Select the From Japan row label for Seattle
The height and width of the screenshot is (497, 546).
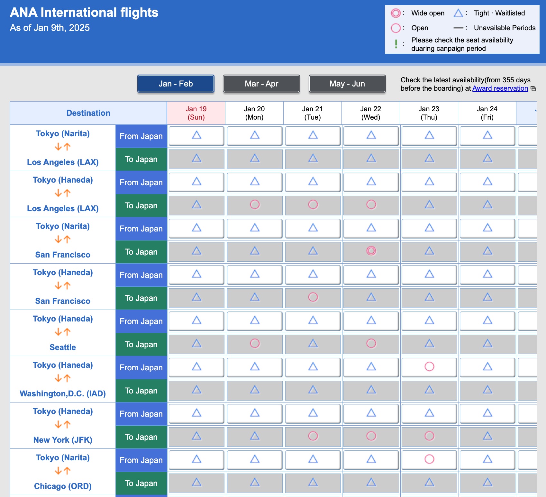pos(141,321)
